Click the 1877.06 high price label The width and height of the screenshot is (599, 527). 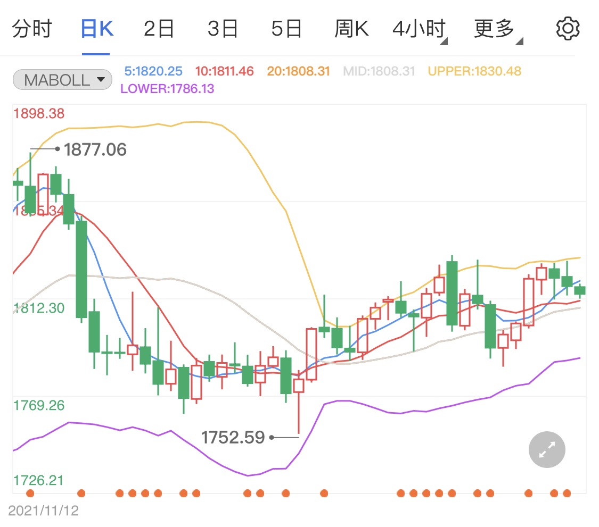click(x=95, y=149)
